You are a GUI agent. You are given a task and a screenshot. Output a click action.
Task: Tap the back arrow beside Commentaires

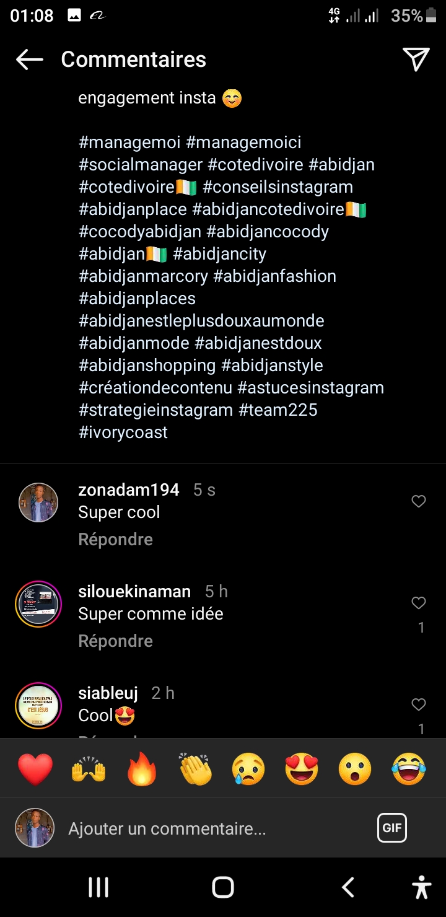tap(29, 59)
